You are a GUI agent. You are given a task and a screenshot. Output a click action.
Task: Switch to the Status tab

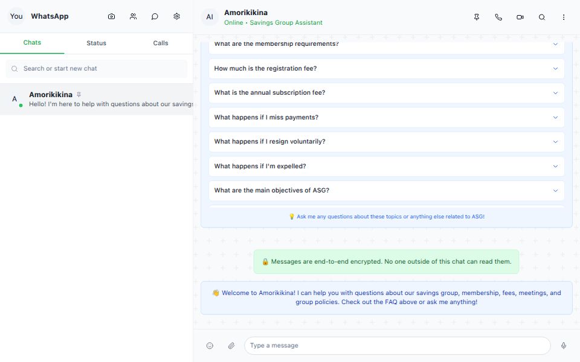tap(96, 43)
